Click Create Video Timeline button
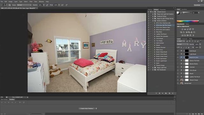The image size is (204, 115). point(87,109)
